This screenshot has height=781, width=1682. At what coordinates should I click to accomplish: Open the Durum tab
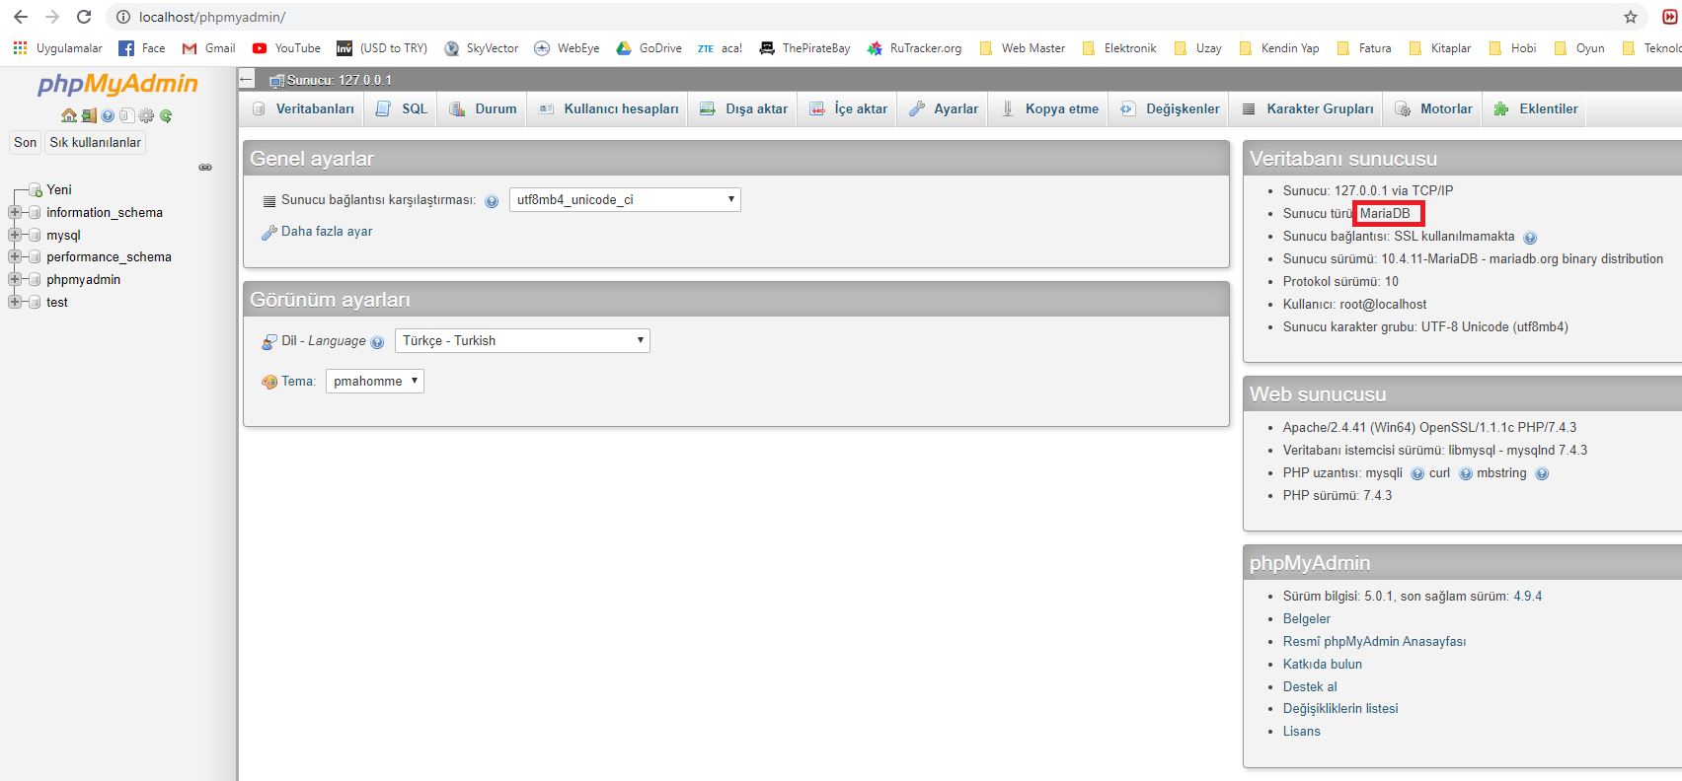click(483, 109)
